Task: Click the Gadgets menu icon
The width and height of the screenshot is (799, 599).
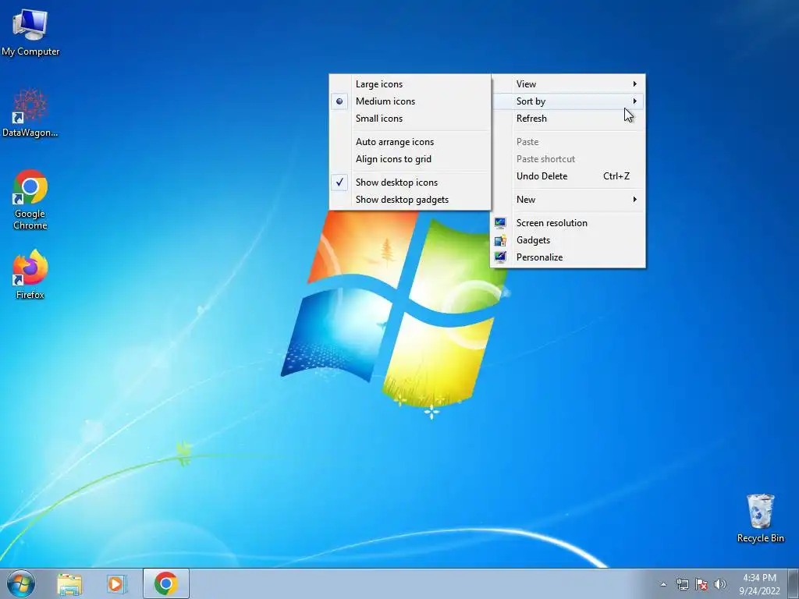Action: (x=500, y=240)
